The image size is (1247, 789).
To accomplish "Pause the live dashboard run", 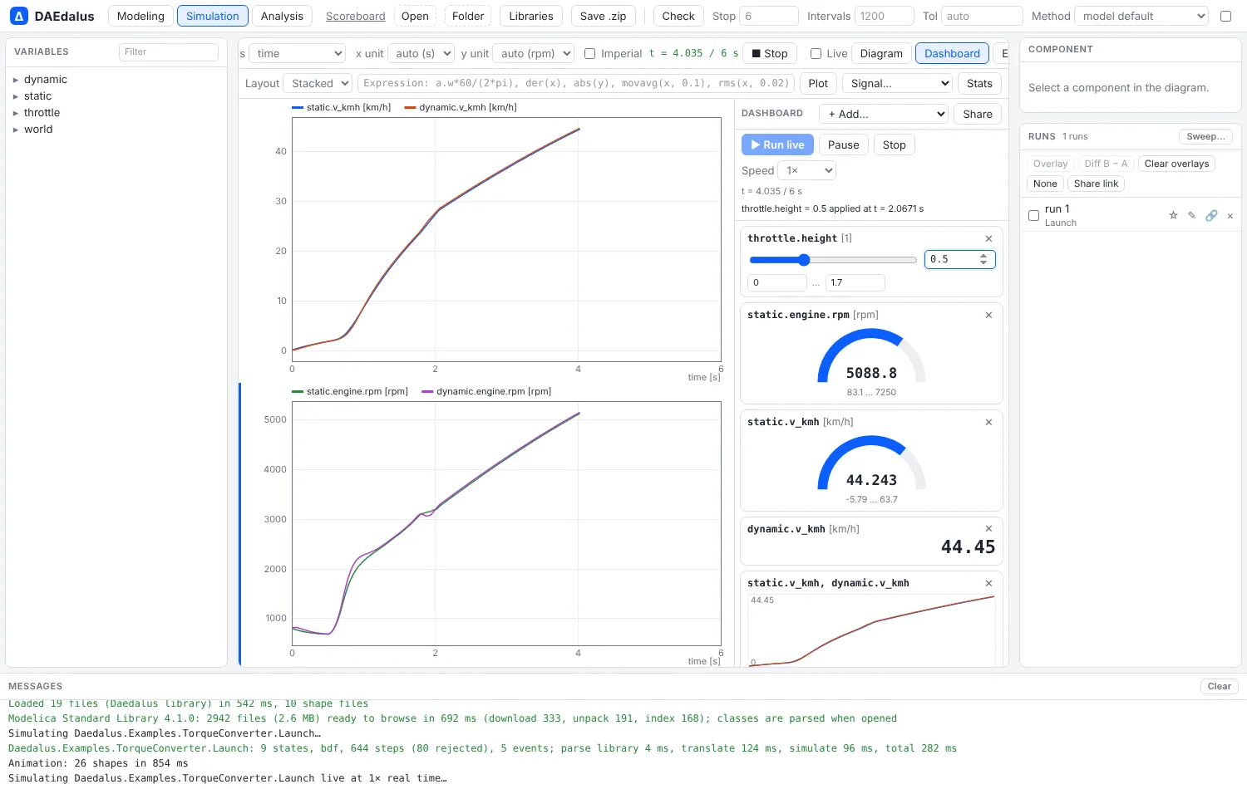I will point(843,145).
